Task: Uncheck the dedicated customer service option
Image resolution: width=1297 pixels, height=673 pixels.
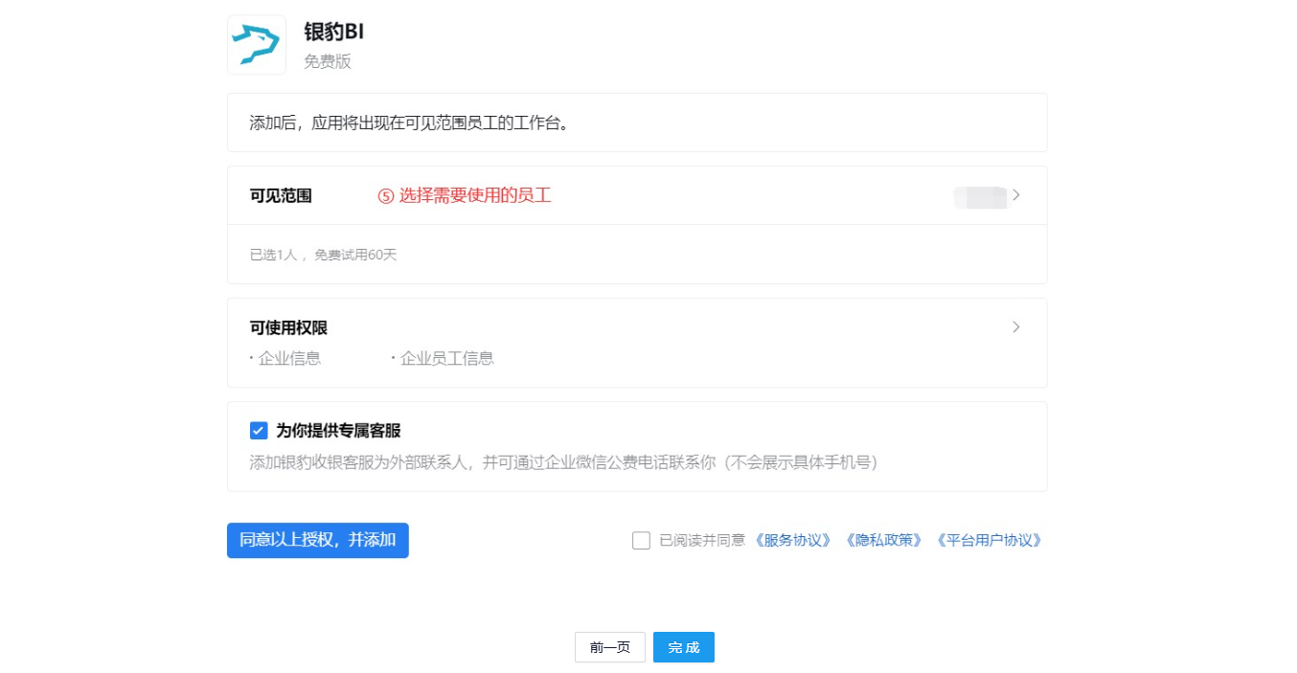Action: (x=258, y=431)
